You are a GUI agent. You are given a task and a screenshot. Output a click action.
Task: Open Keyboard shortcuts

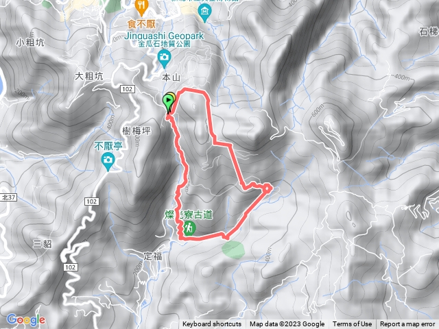[212, 324]
